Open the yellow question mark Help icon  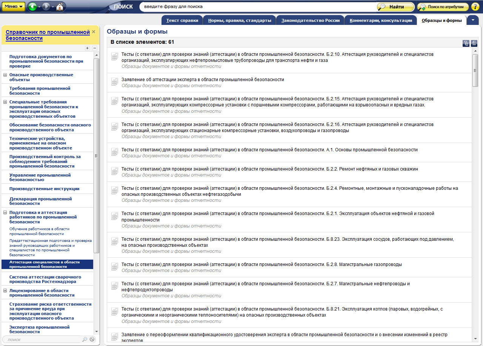475,7
